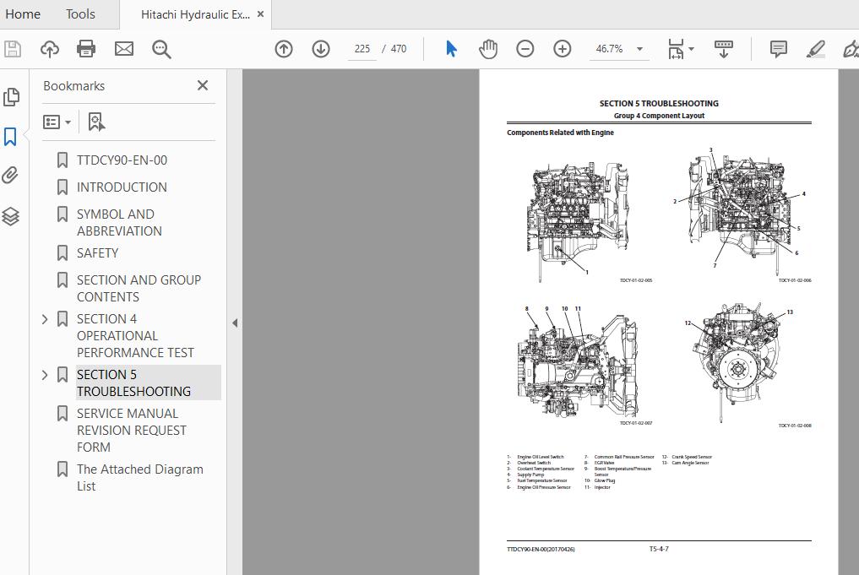Open the Attachments paperclip panel
The image size is (859, 575).
coord(11,176)
